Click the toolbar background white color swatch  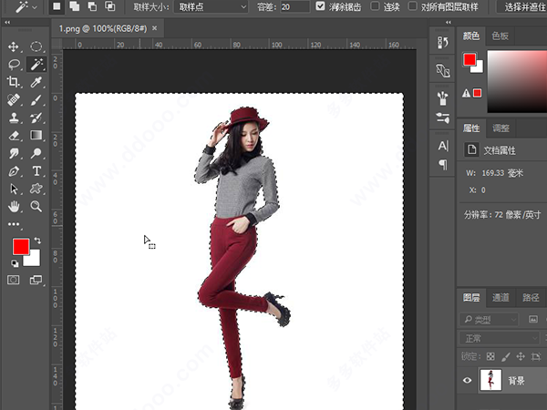(x=34, y=260)
